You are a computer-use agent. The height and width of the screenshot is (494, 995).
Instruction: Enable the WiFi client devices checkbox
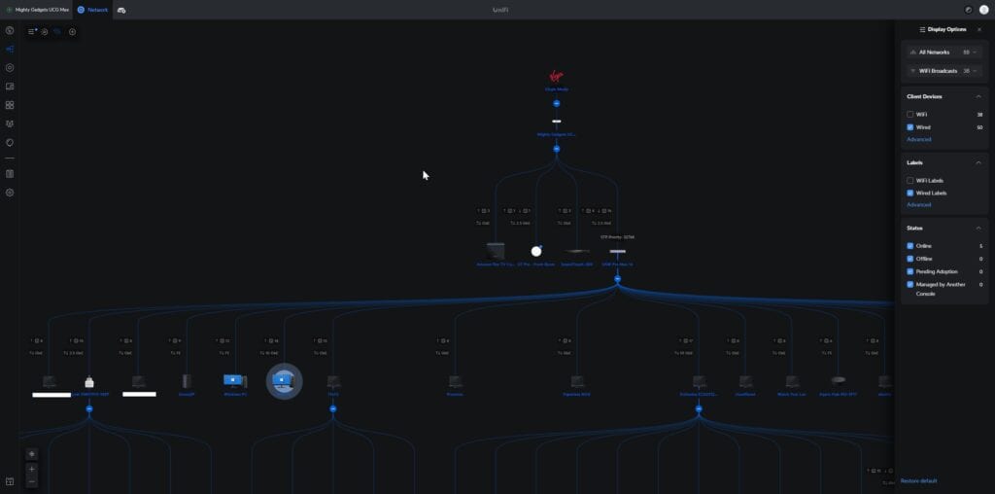[909, 115]
